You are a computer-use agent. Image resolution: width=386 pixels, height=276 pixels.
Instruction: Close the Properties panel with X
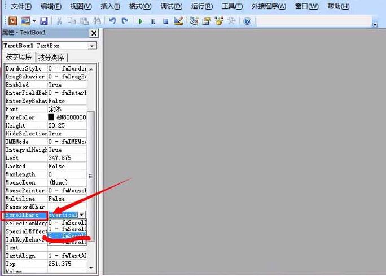(94, 33)
